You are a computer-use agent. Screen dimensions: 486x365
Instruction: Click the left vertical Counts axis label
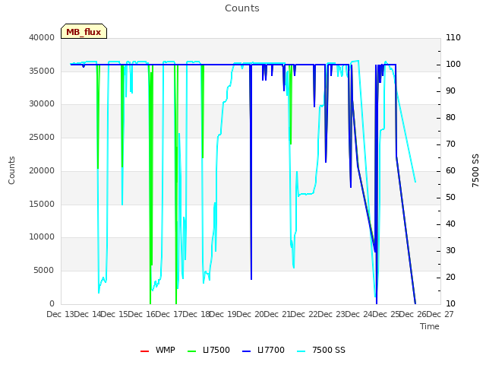(x=11, y=170)
